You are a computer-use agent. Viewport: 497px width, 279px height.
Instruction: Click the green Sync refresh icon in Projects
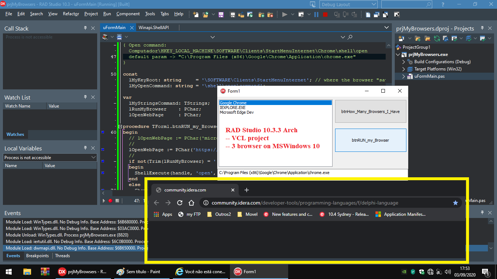(x=436, y=38)
